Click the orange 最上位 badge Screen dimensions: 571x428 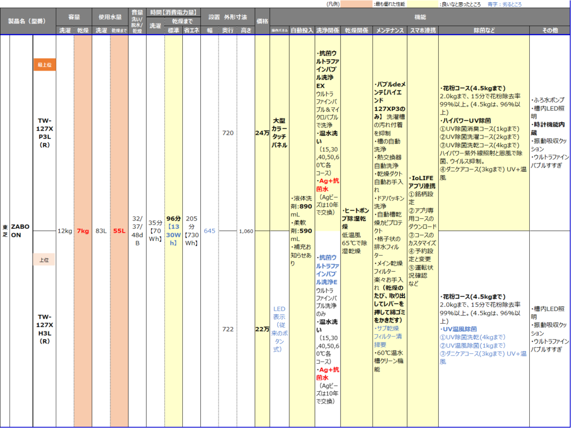click(x=44, y=65)
